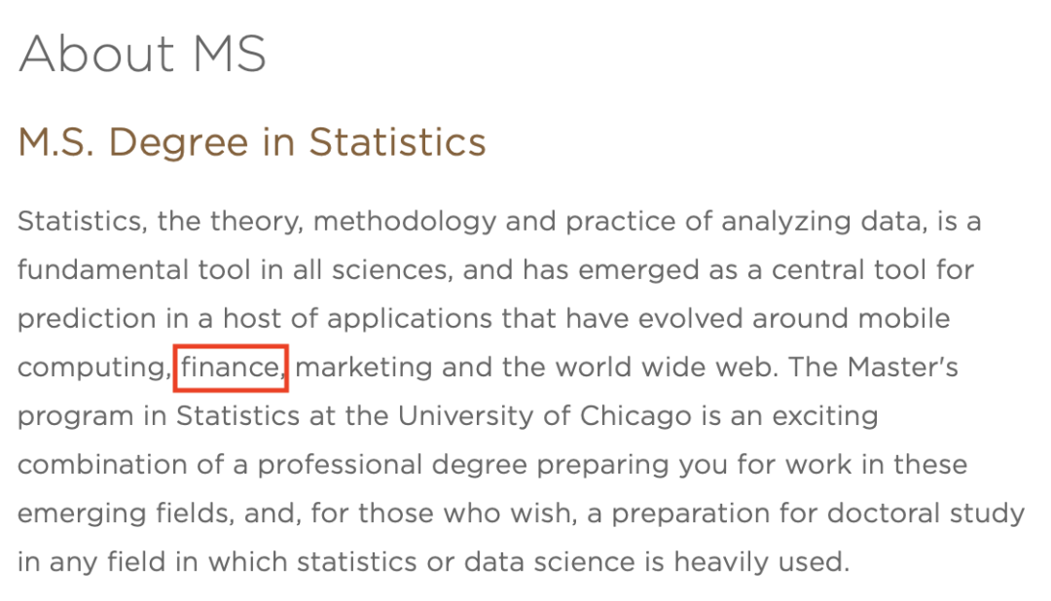Click the "About MS" page heading
This screenshot has width=1051, height=601.
coord(142,53)
